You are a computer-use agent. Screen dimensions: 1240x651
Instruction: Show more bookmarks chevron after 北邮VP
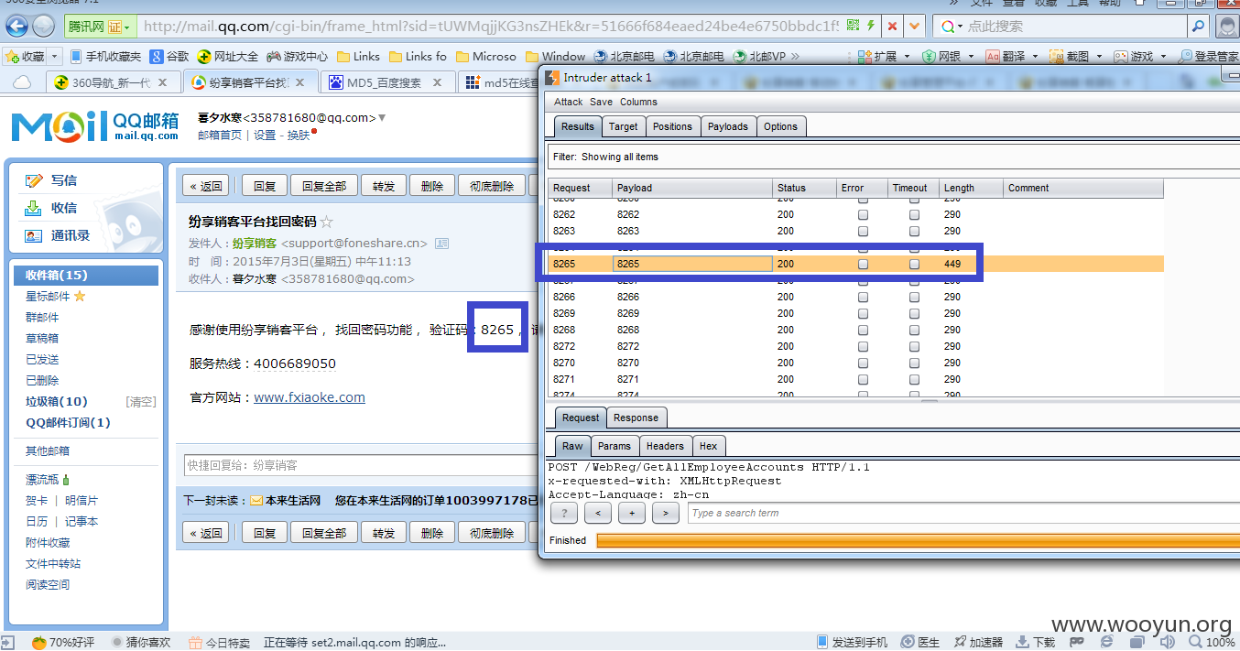point(794,57)
